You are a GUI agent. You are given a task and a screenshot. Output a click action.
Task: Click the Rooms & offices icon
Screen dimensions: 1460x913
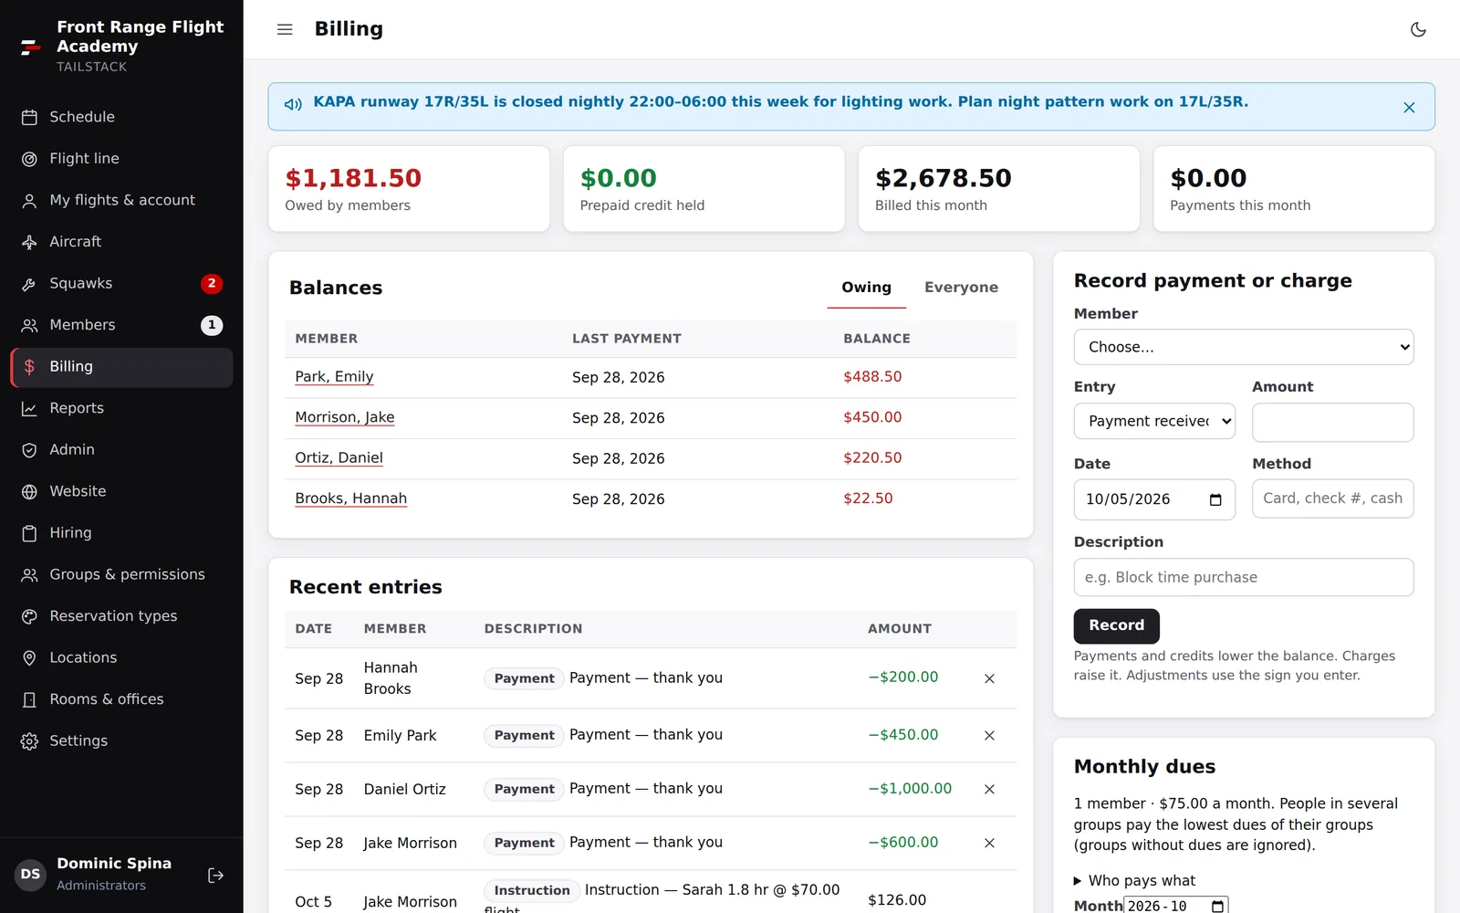(x=29, y=699)
